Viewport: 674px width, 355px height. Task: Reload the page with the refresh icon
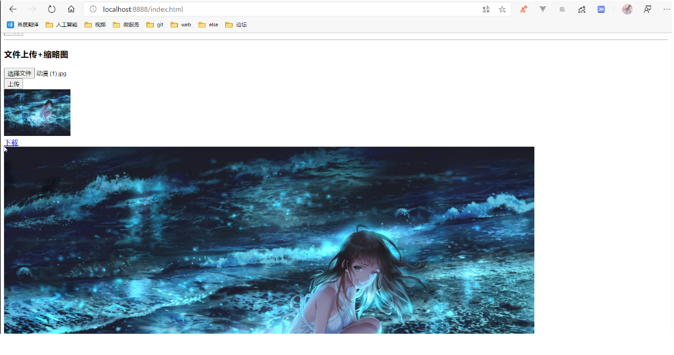point(52,9)
